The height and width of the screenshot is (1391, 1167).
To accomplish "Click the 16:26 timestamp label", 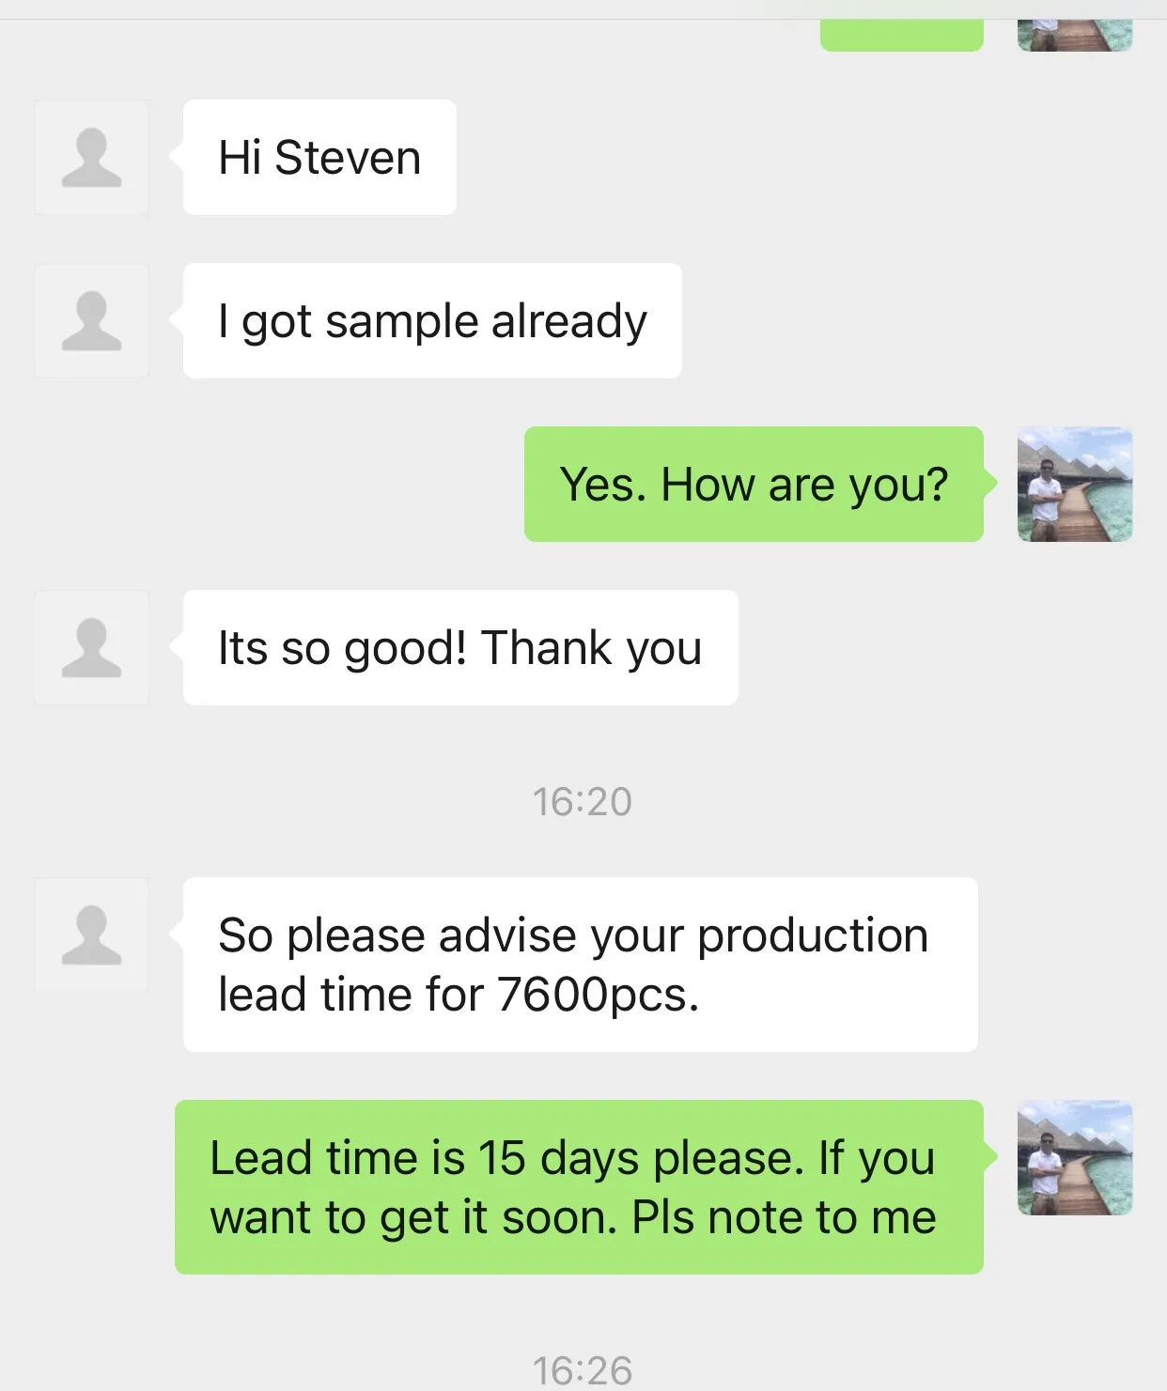I will tap(583, 1370).
